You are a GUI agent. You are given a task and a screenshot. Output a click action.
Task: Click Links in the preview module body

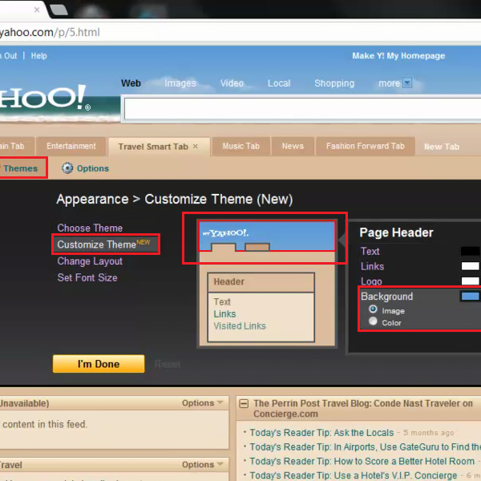coord(224,313)
